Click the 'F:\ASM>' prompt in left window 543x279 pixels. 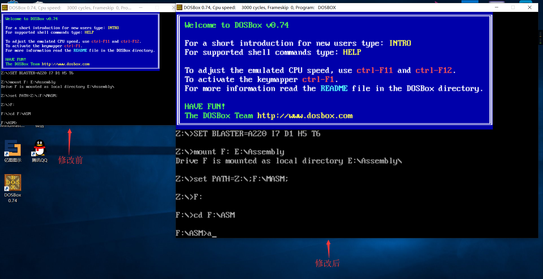[9, 123]
